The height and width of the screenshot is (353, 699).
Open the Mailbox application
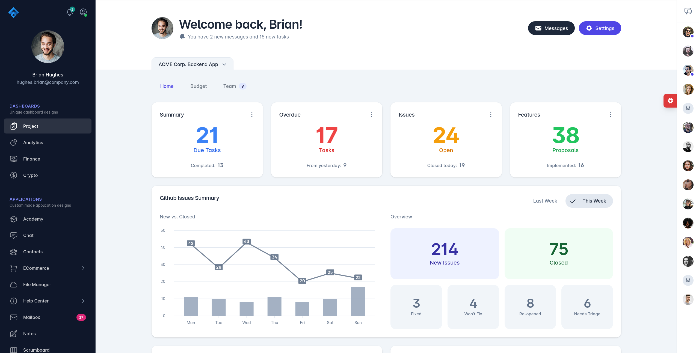click(31, 317)
